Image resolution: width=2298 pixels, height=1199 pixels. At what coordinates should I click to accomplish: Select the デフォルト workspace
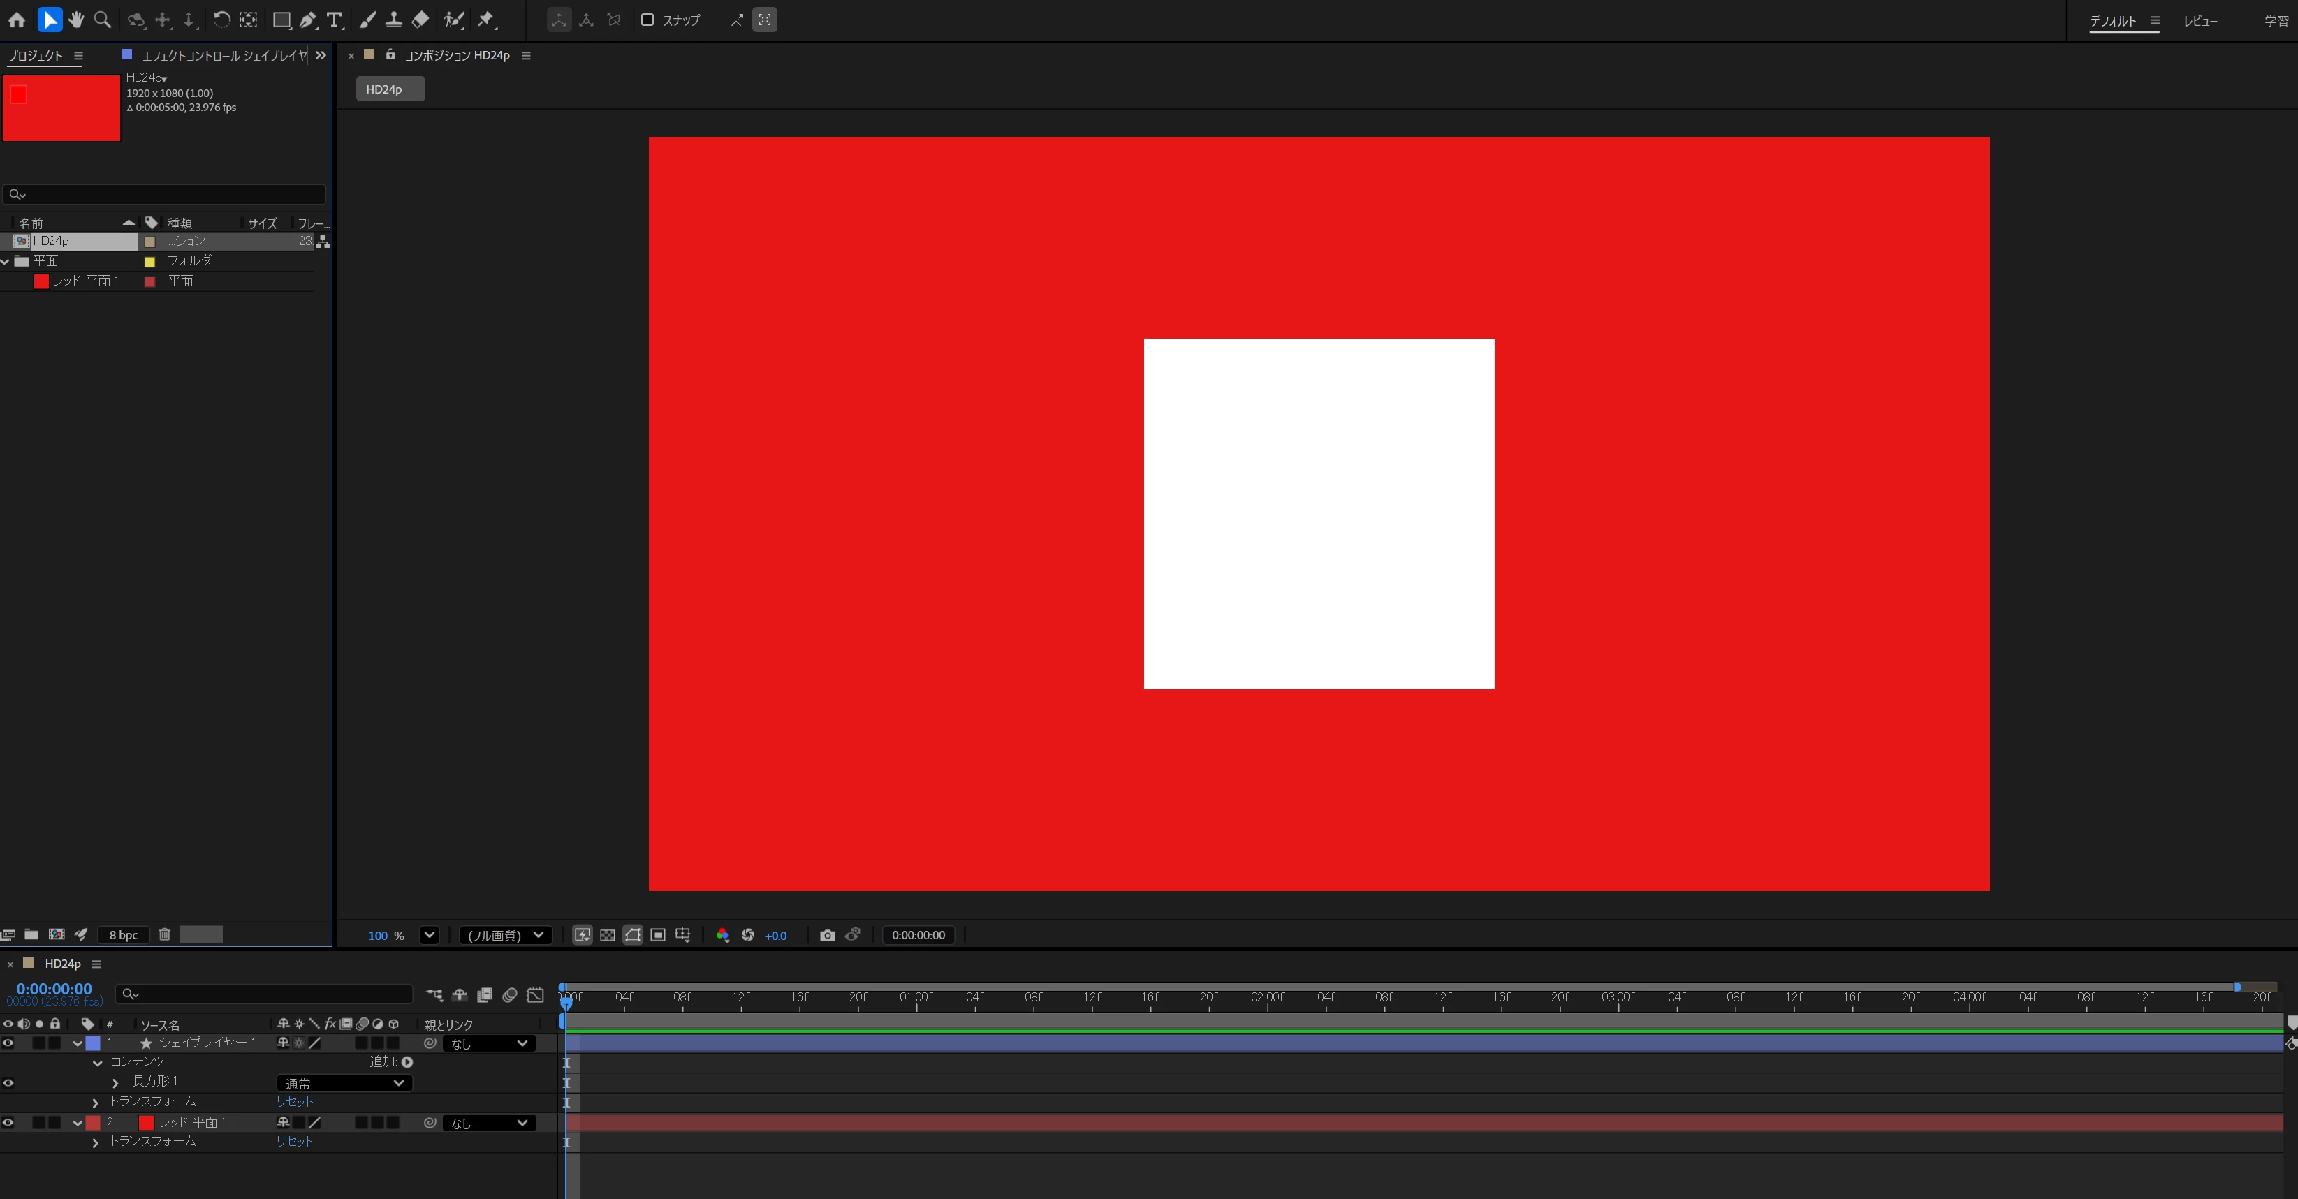(2112, 20)
